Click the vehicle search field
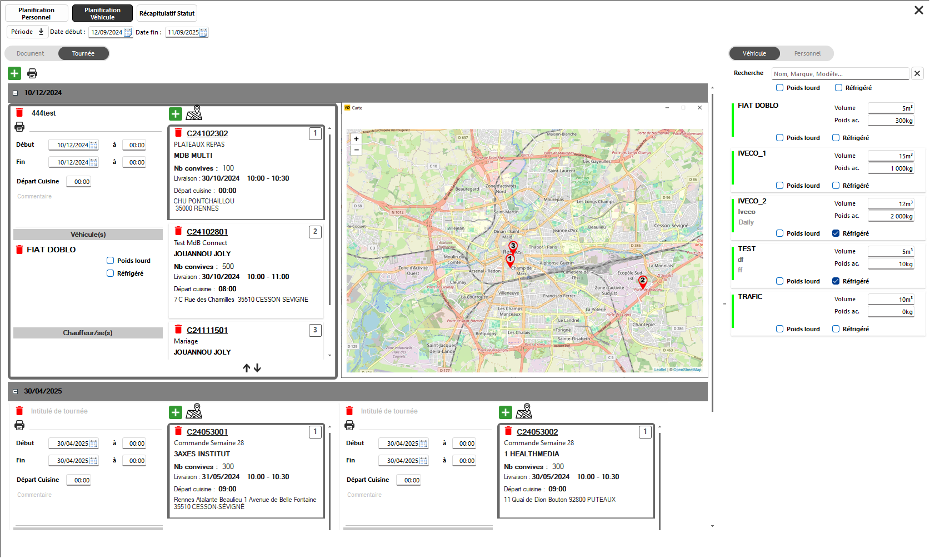This screenshot has width=930, height=558. click(840, 73)
